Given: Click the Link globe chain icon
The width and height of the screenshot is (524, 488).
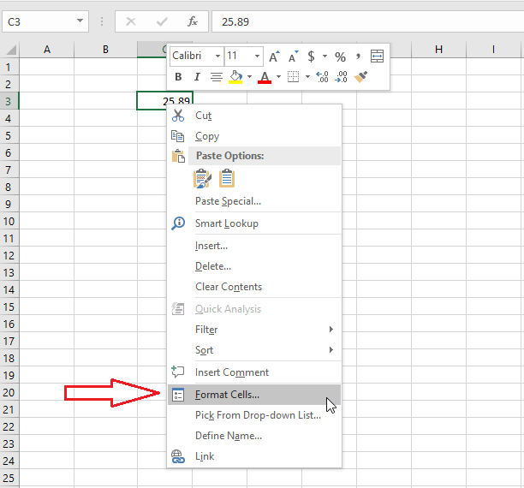Looking at the screenshot, I should (178, 456).
